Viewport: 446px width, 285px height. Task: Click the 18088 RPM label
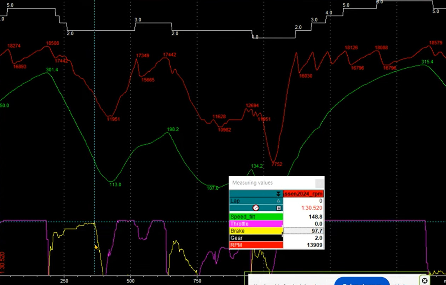[381, 47]
